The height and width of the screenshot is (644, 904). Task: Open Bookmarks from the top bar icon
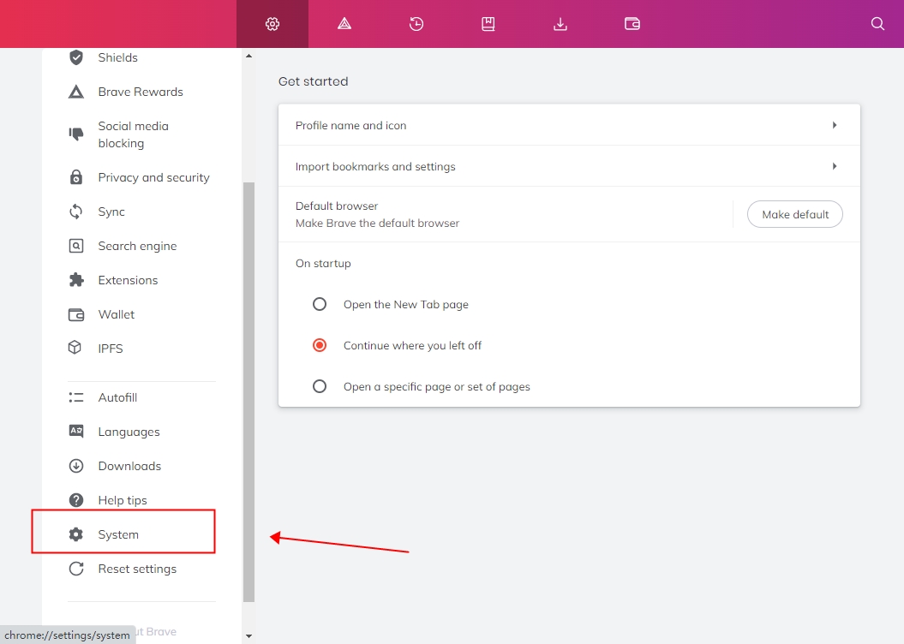point(488,24)
